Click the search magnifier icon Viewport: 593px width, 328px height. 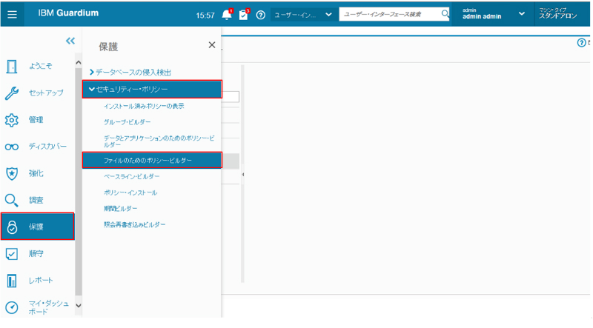point(445,14)
